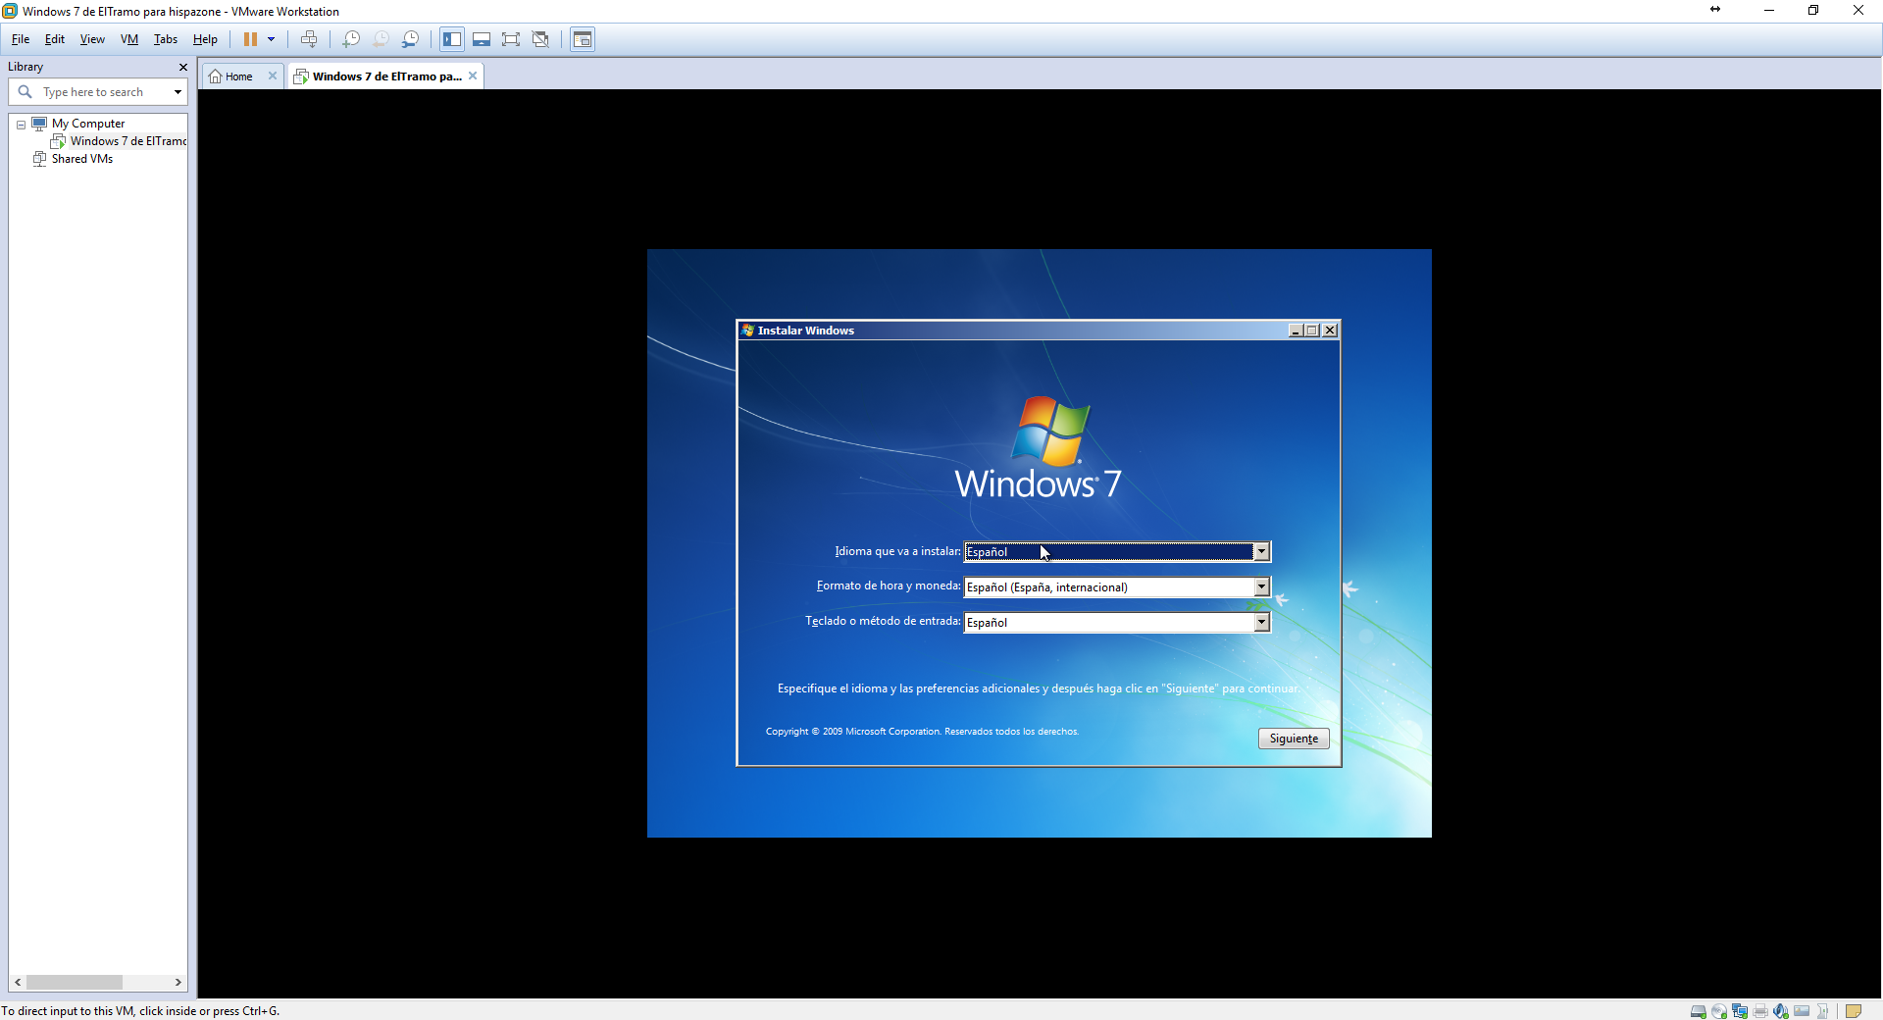Image resolution: width=1883 pixels, height=1020 pixels.
Task: Select Windows 7 de ElTramo VM in Library
Action: (127, 141)
